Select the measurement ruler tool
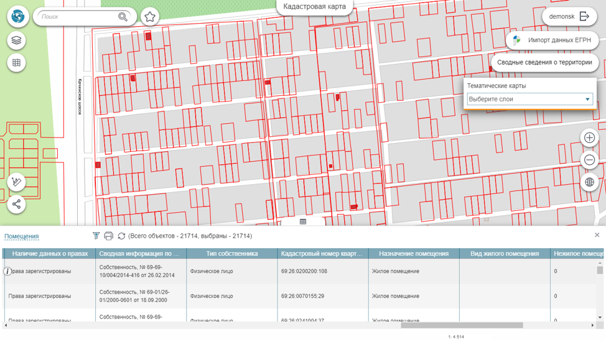Image resolution: width=606 pixels, height=341 pixels. [x=17, y=182]
